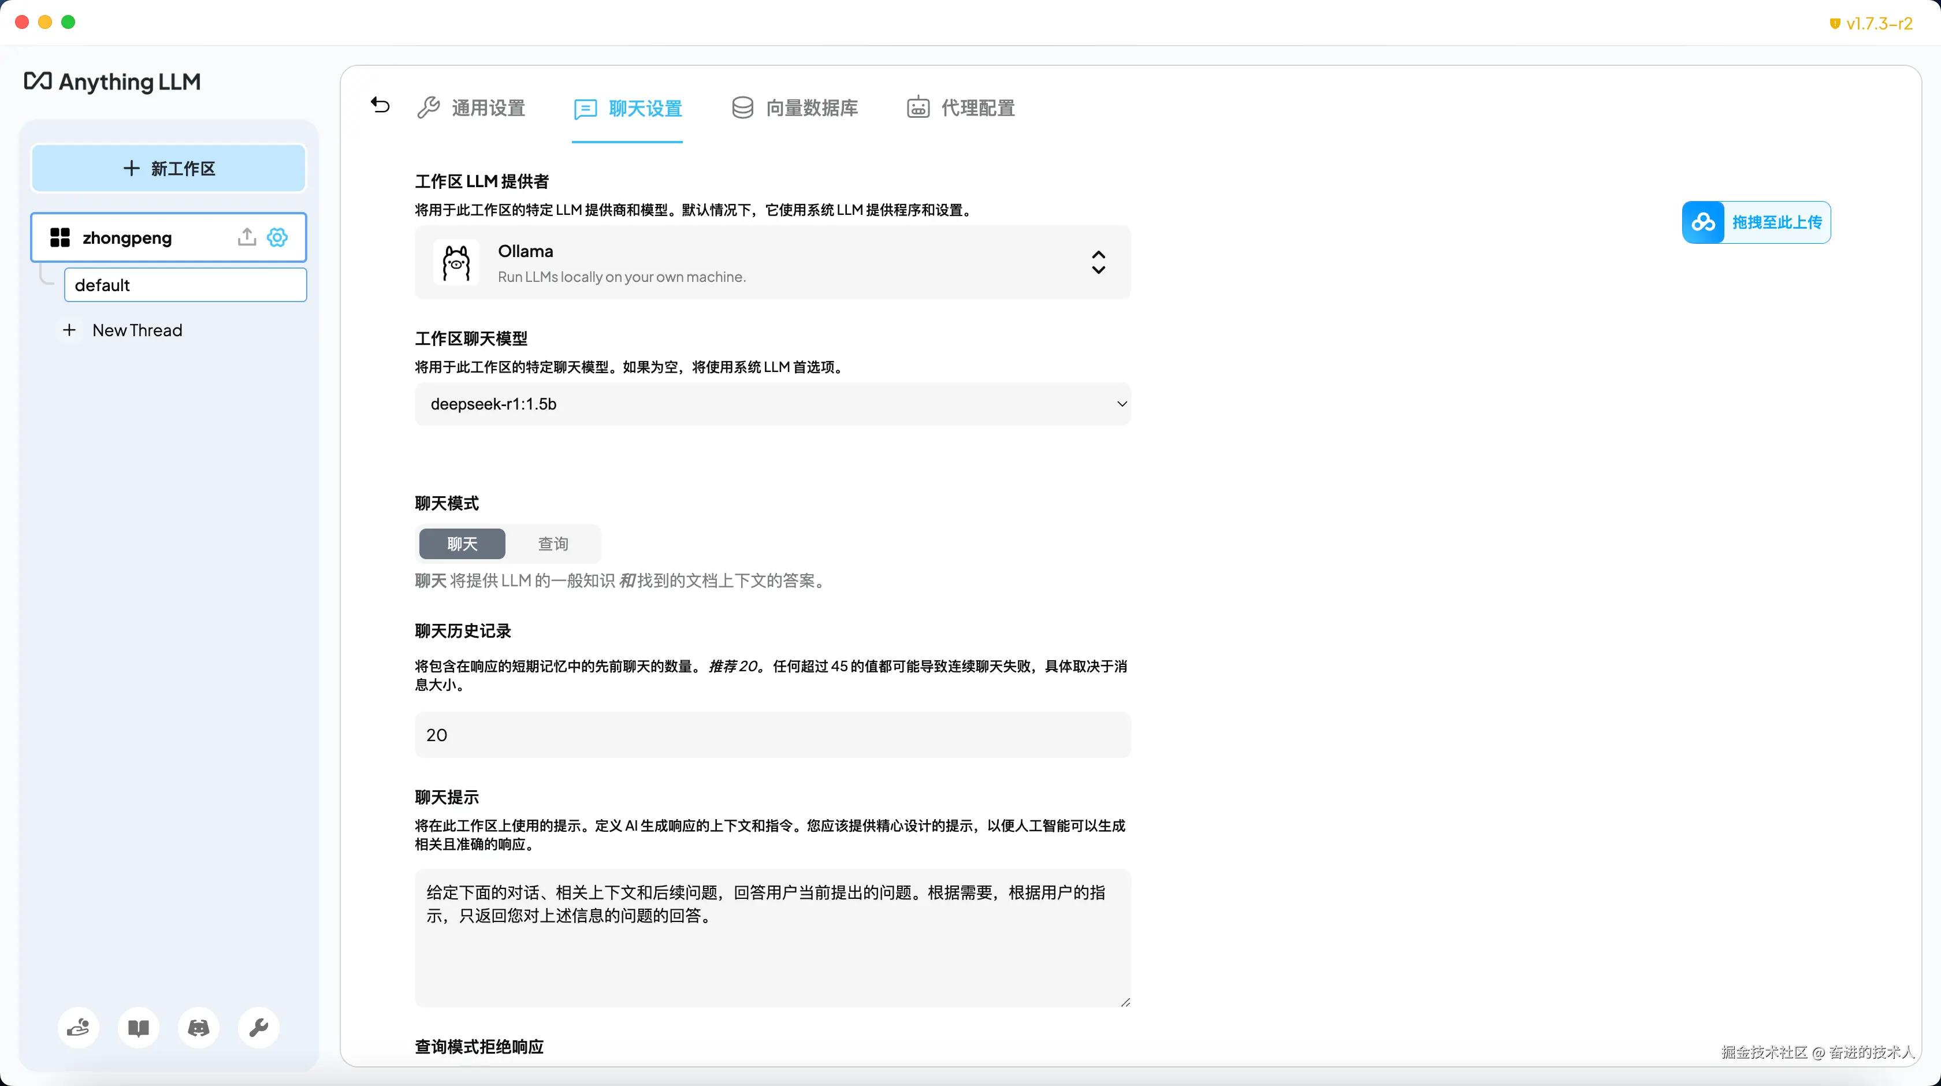Click the back arrow icon
Viewport: 1941px width, 1086px height.
[381, 106]
